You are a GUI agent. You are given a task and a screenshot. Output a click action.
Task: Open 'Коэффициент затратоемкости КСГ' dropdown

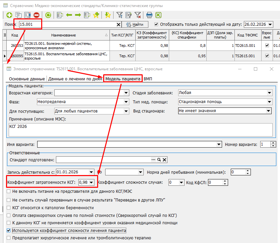tap(91, 182)
